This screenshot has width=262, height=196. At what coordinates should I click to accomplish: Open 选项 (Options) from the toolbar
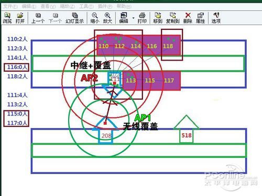[216, 18]
